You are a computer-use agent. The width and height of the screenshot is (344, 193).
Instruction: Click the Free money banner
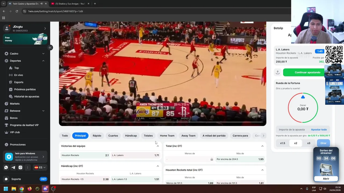[x=25, y=39]
